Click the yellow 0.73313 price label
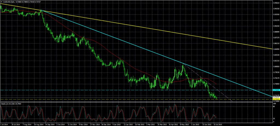280x126 pixels. [276, 99]
